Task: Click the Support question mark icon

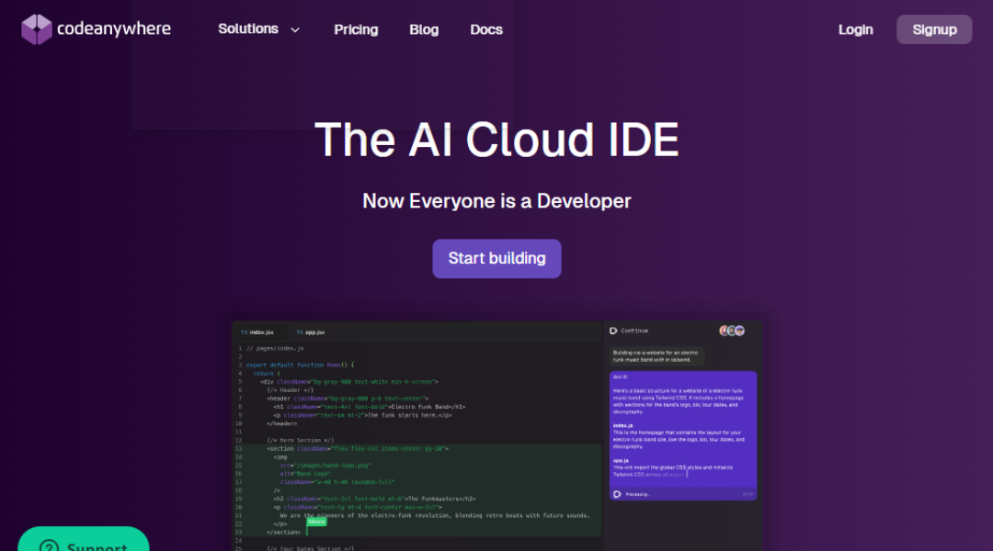Action: (x=49, y=546)
